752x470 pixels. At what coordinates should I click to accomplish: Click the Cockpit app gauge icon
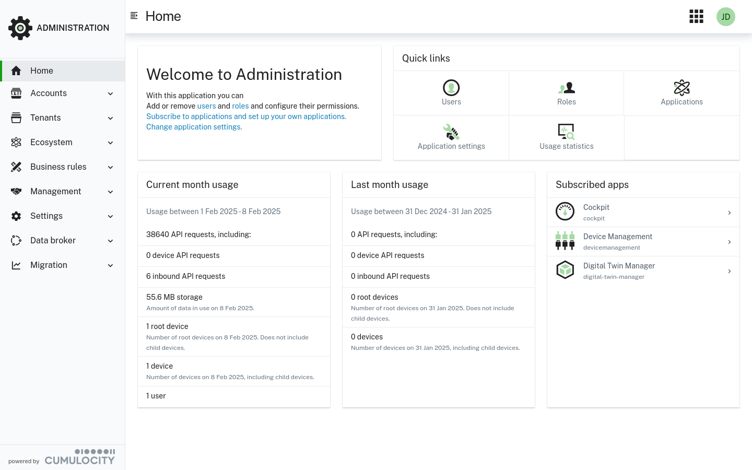(565, 212)
